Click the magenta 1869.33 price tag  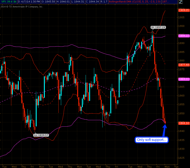184,79
